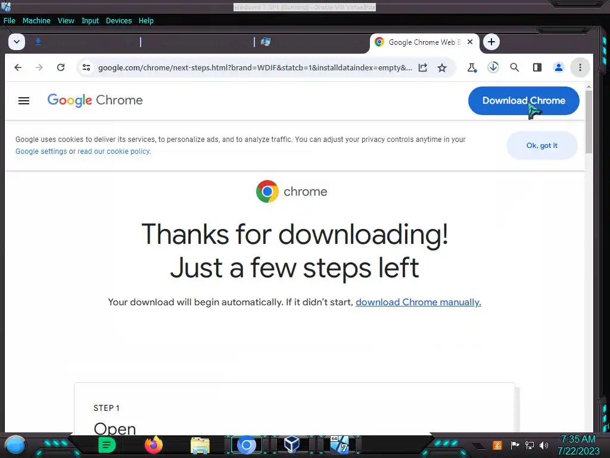Screen dimensions: 610x458
Task: Switch to the Google Chrome Web Browser tab
Action: (424, 42)
